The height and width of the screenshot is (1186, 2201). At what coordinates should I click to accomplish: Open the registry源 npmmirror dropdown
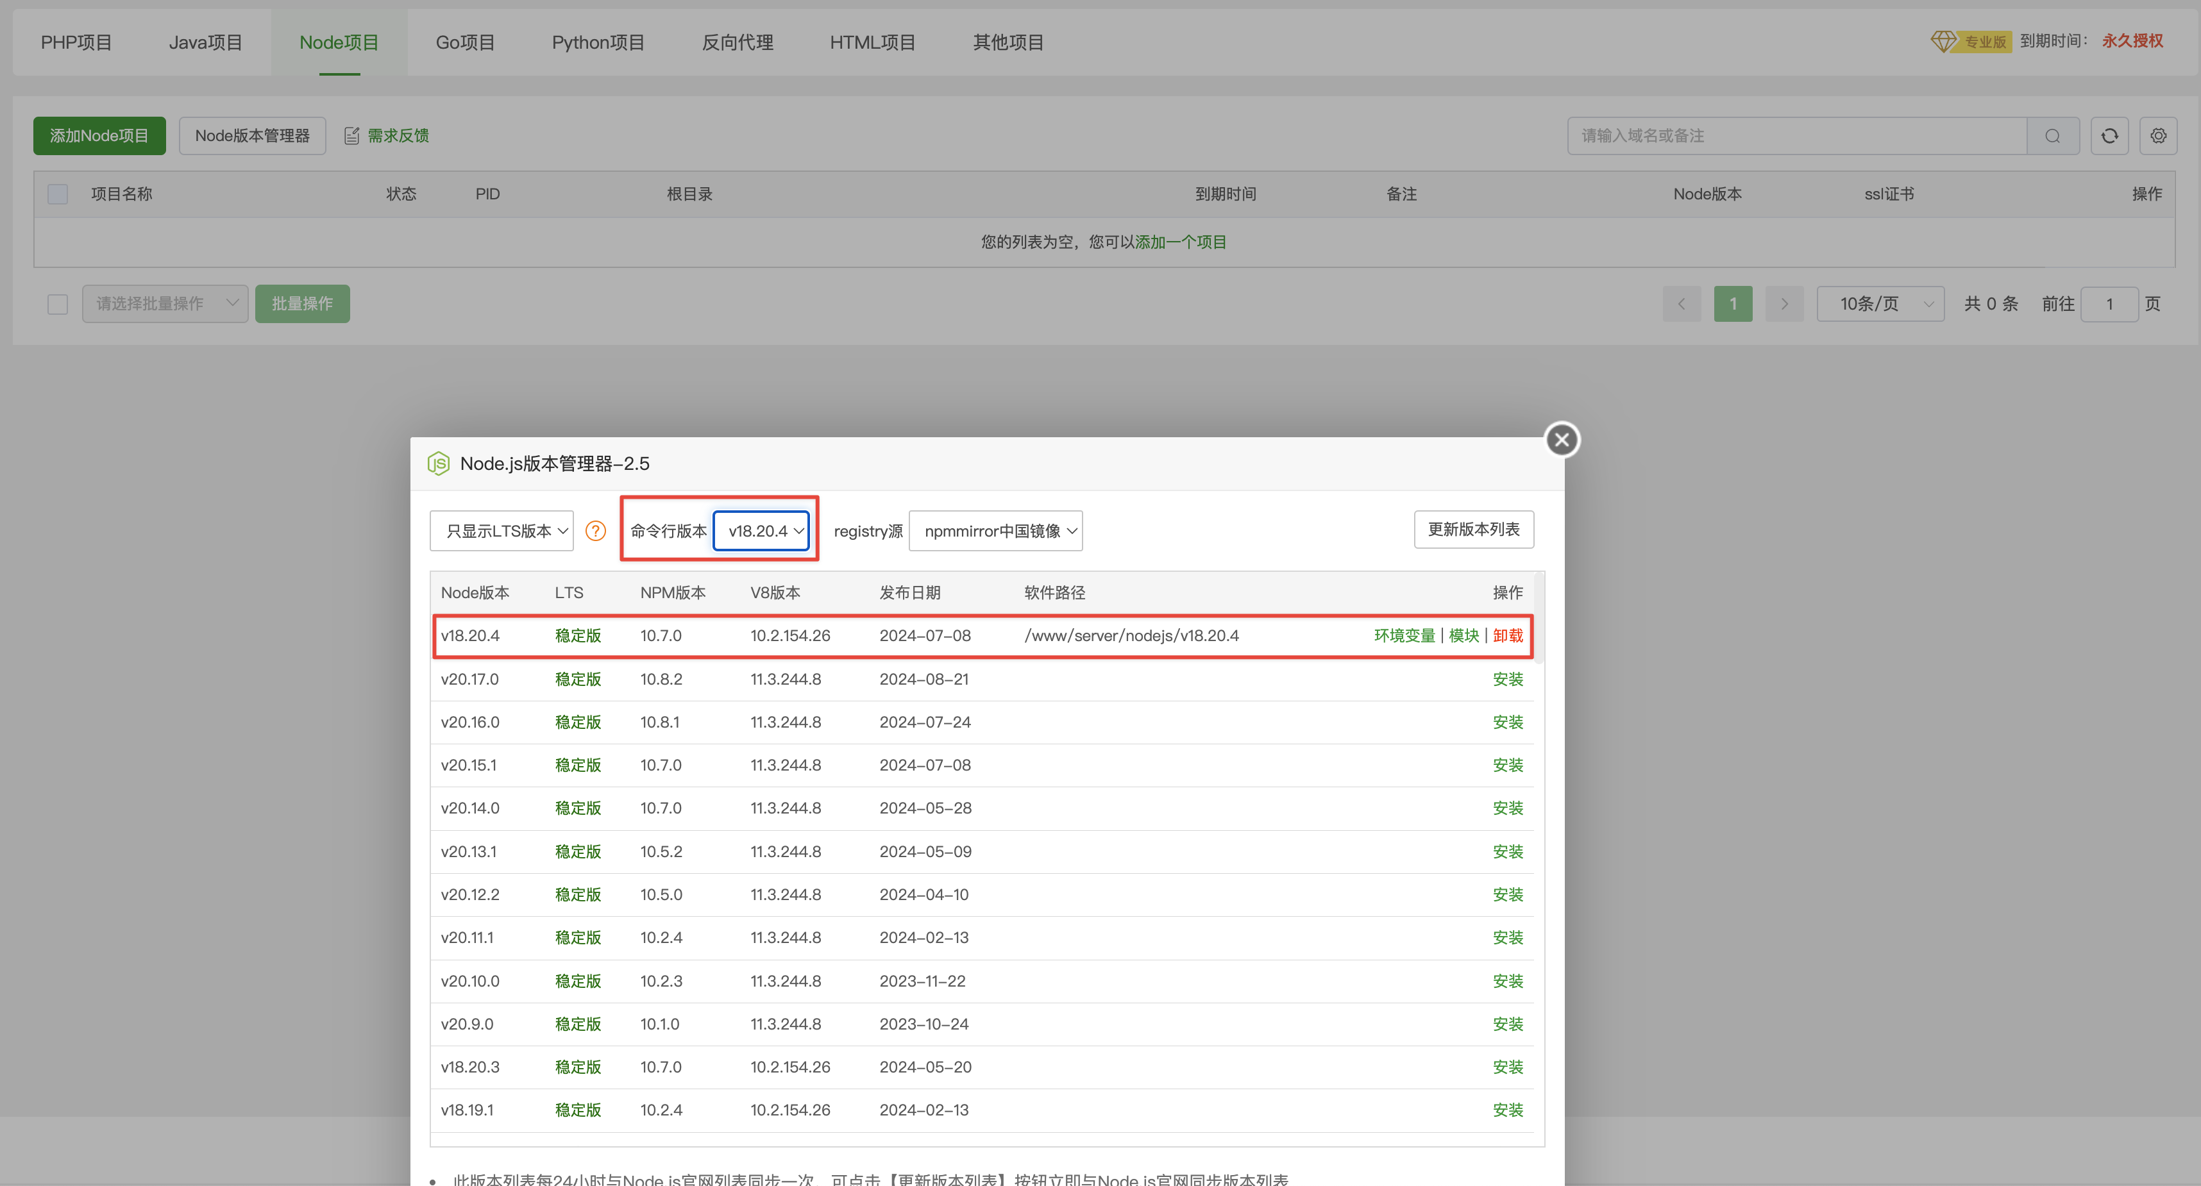[x=995, y=531]
